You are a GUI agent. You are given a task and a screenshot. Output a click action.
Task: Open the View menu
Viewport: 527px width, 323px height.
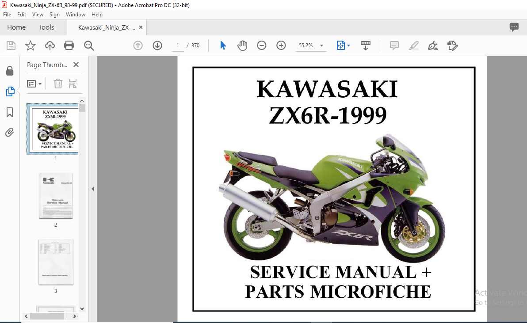point(38,15)
